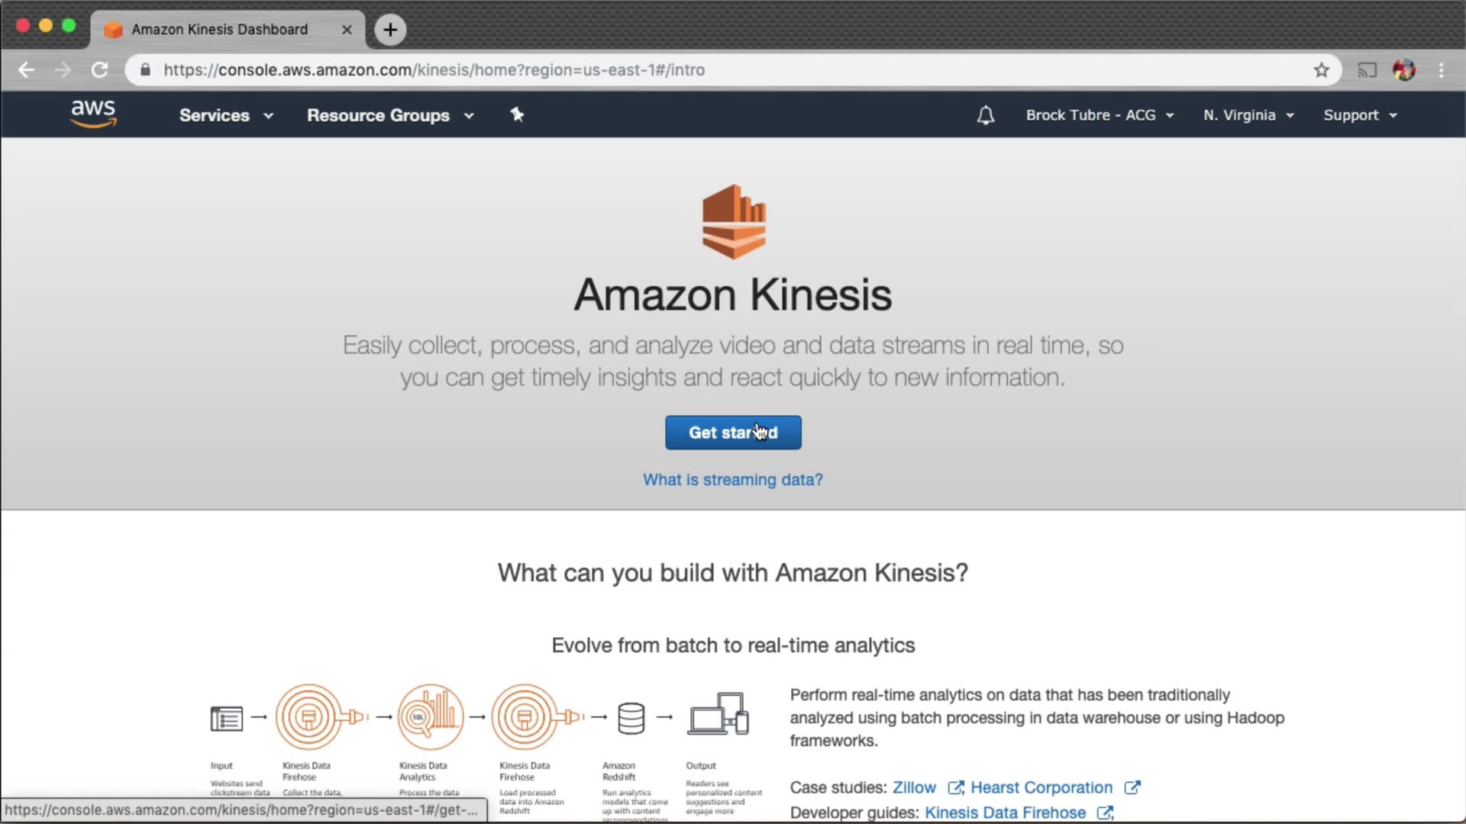Expand the Services dropdown
The image size is (1466, 824).
click(x=226, y=115)
